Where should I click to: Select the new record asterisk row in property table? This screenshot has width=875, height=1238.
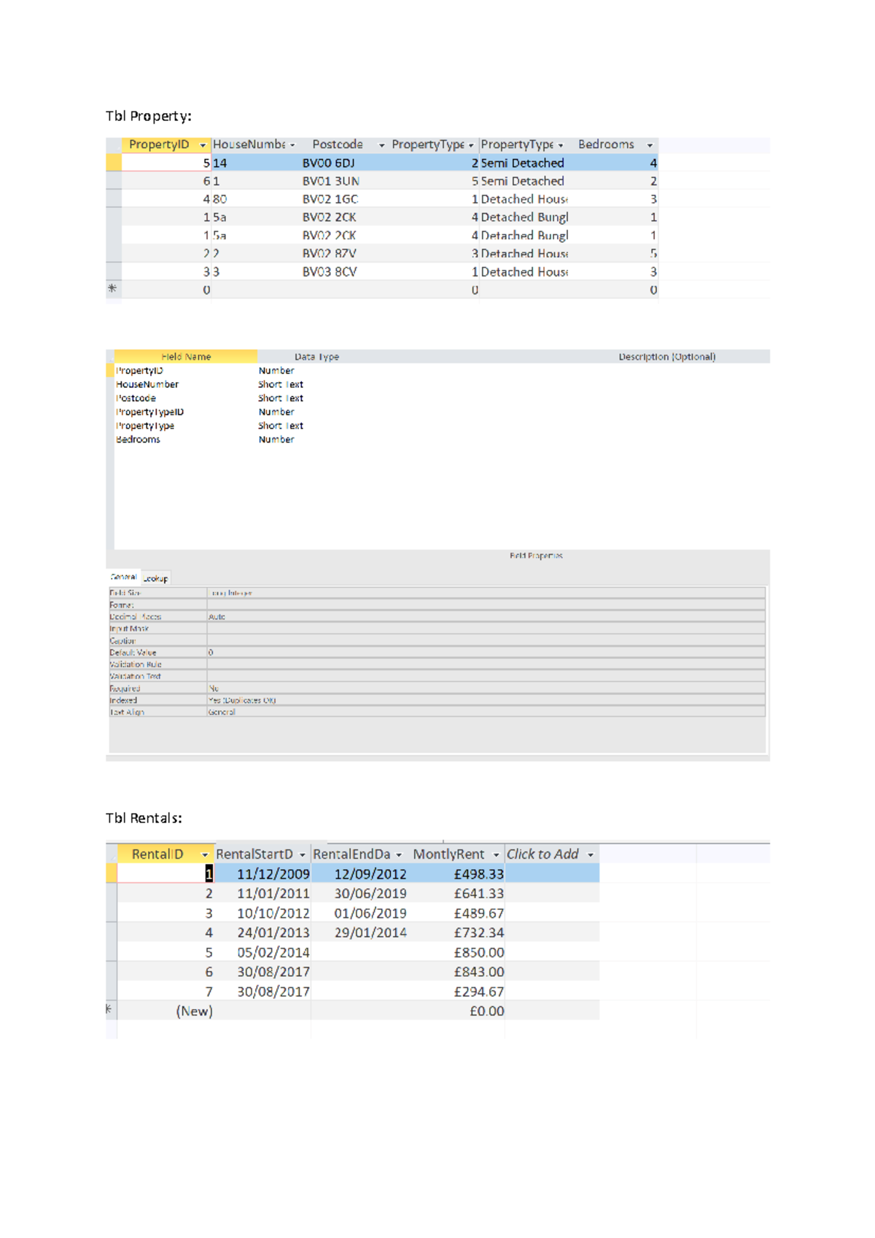(113, 289)
